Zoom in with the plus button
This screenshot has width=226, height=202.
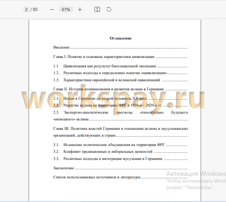[80, 10]
